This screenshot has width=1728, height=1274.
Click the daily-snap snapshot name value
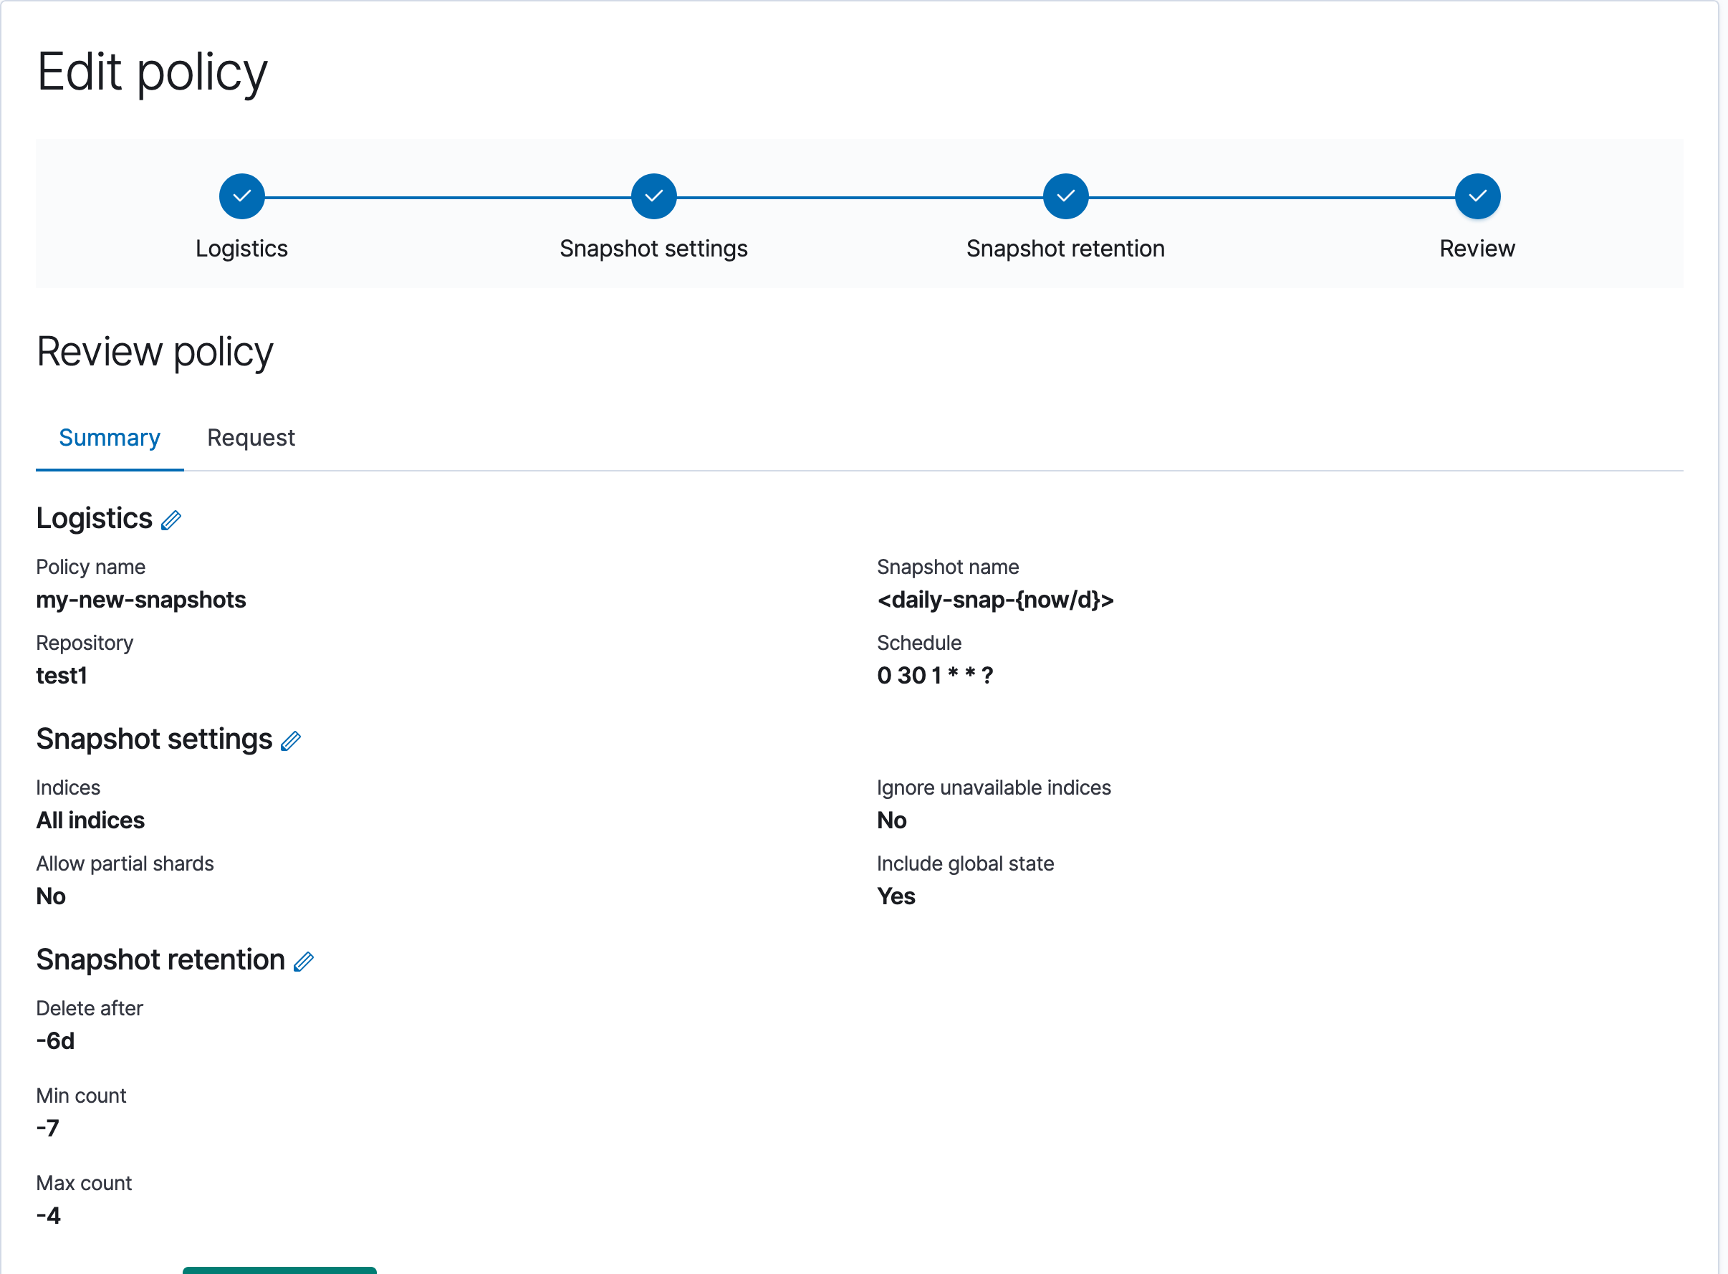994,600
